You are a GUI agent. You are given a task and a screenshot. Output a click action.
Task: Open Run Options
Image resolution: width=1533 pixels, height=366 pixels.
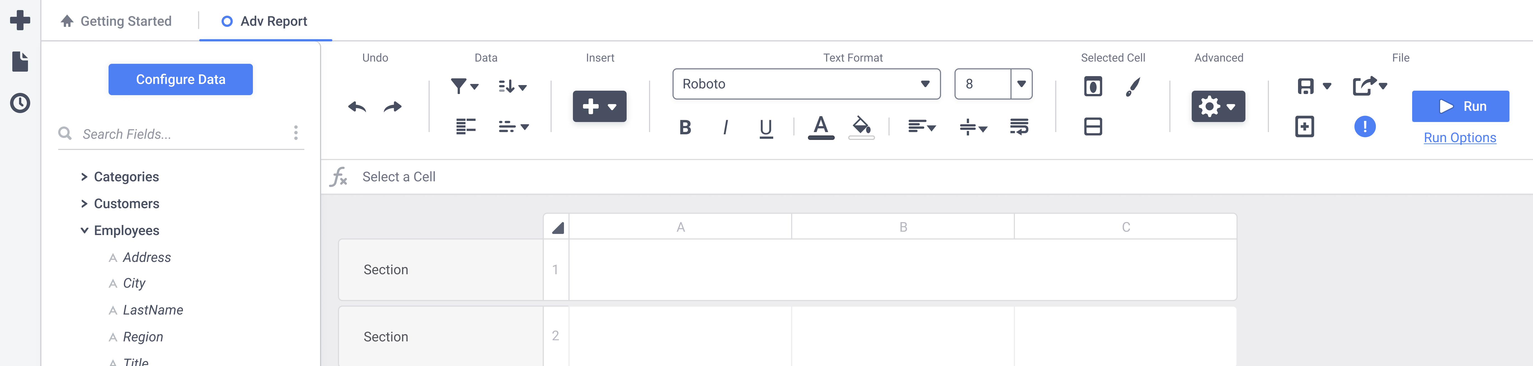coord(1459,137)
